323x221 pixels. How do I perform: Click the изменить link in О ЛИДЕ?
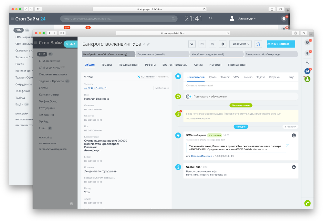[163, 77]
